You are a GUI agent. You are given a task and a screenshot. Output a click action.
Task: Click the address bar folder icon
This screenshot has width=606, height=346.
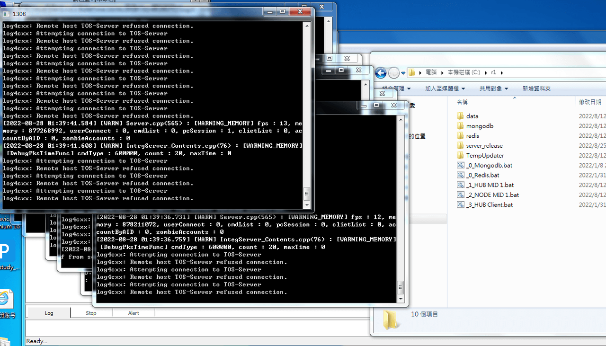(x=412, y=72)
